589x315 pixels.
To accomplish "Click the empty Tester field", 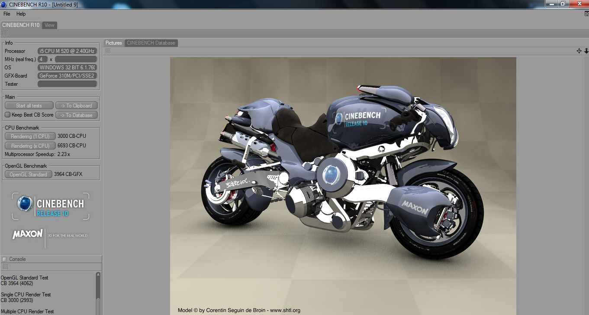I will click(x=68, y=84).
